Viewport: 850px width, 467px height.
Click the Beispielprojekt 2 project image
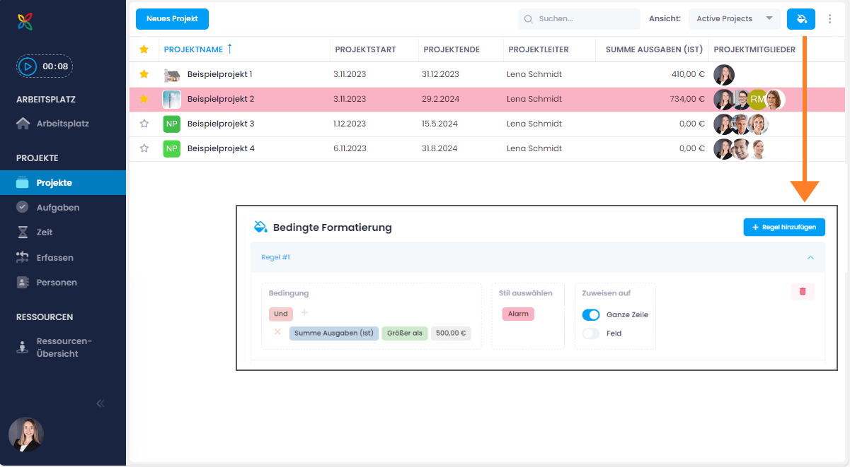click(x=172, y=99)
